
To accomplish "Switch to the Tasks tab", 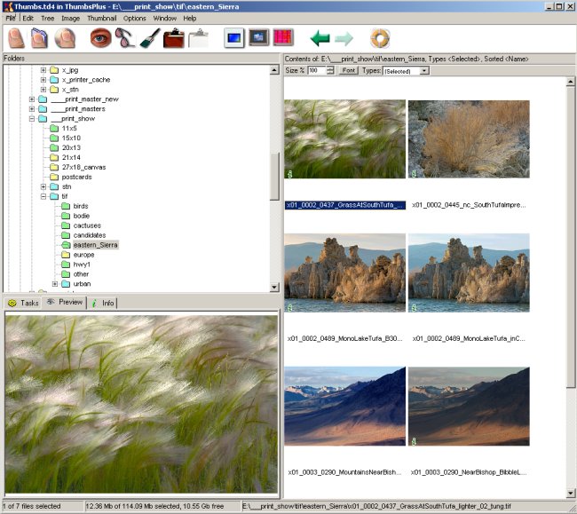I will click(23, 304).
